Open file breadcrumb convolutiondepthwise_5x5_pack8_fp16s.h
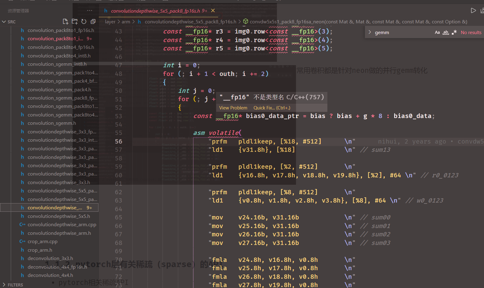This screenshot has width=484, height=288. (190, 22)
